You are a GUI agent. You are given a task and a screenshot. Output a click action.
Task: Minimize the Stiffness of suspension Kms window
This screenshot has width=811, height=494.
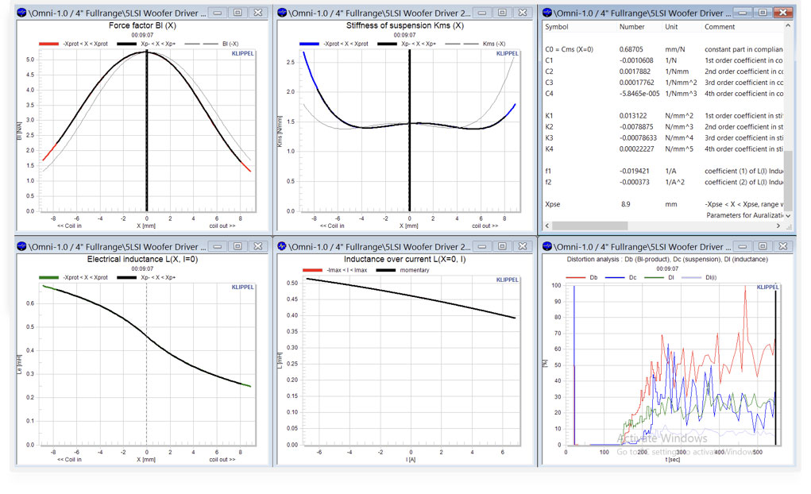481,14
